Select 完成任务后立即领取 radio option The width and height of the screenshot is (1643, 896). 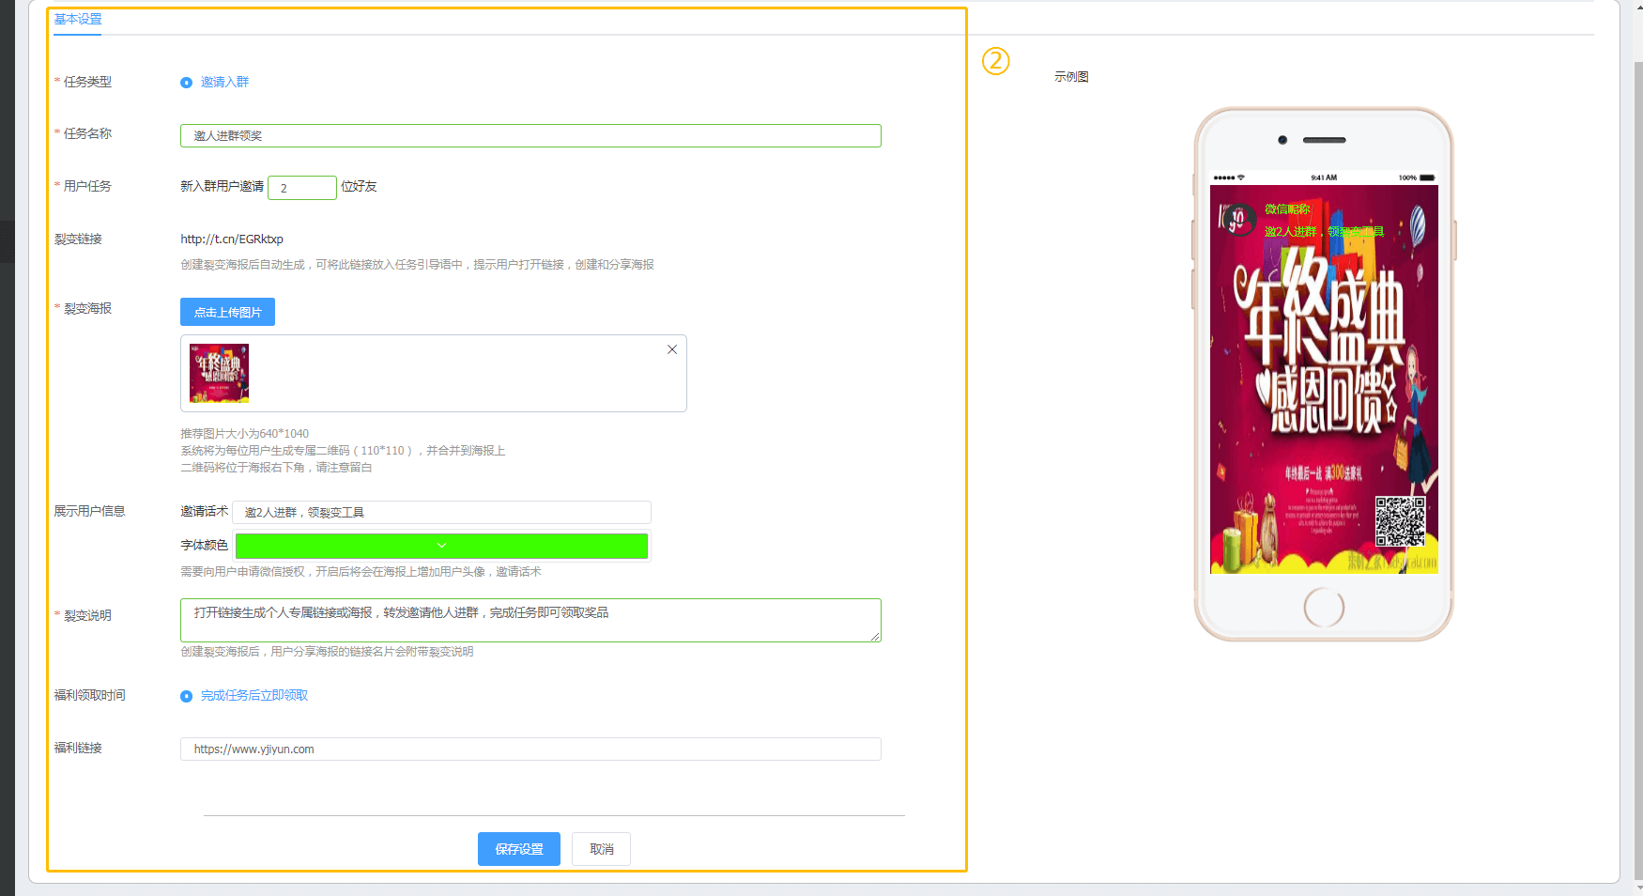186,696
